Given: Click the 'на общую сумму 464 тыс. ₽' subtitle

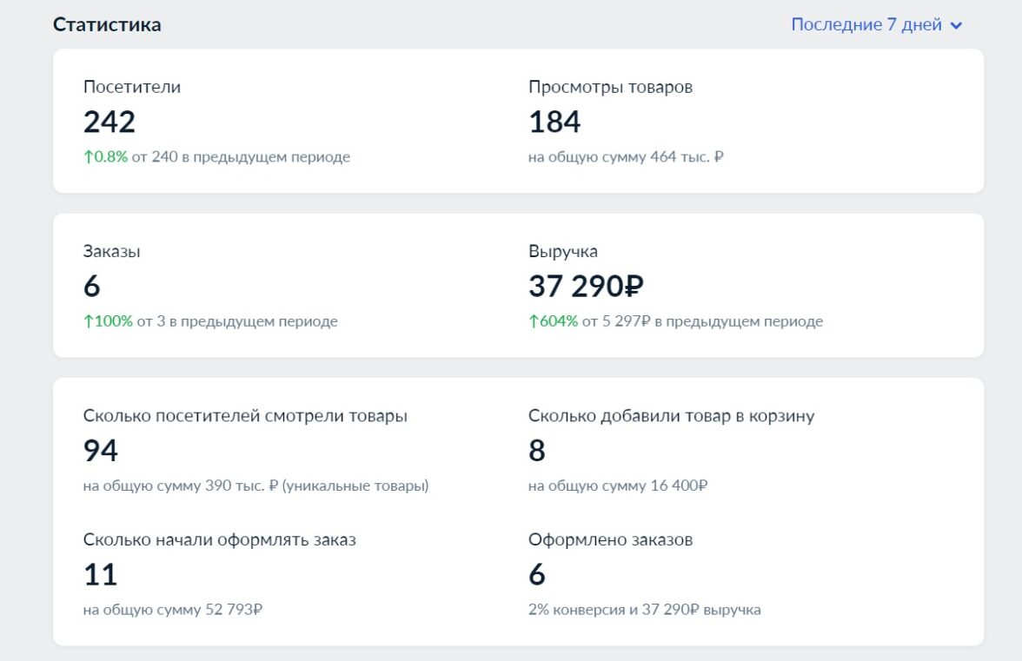Looking at the screenshot, I should 626,157.
